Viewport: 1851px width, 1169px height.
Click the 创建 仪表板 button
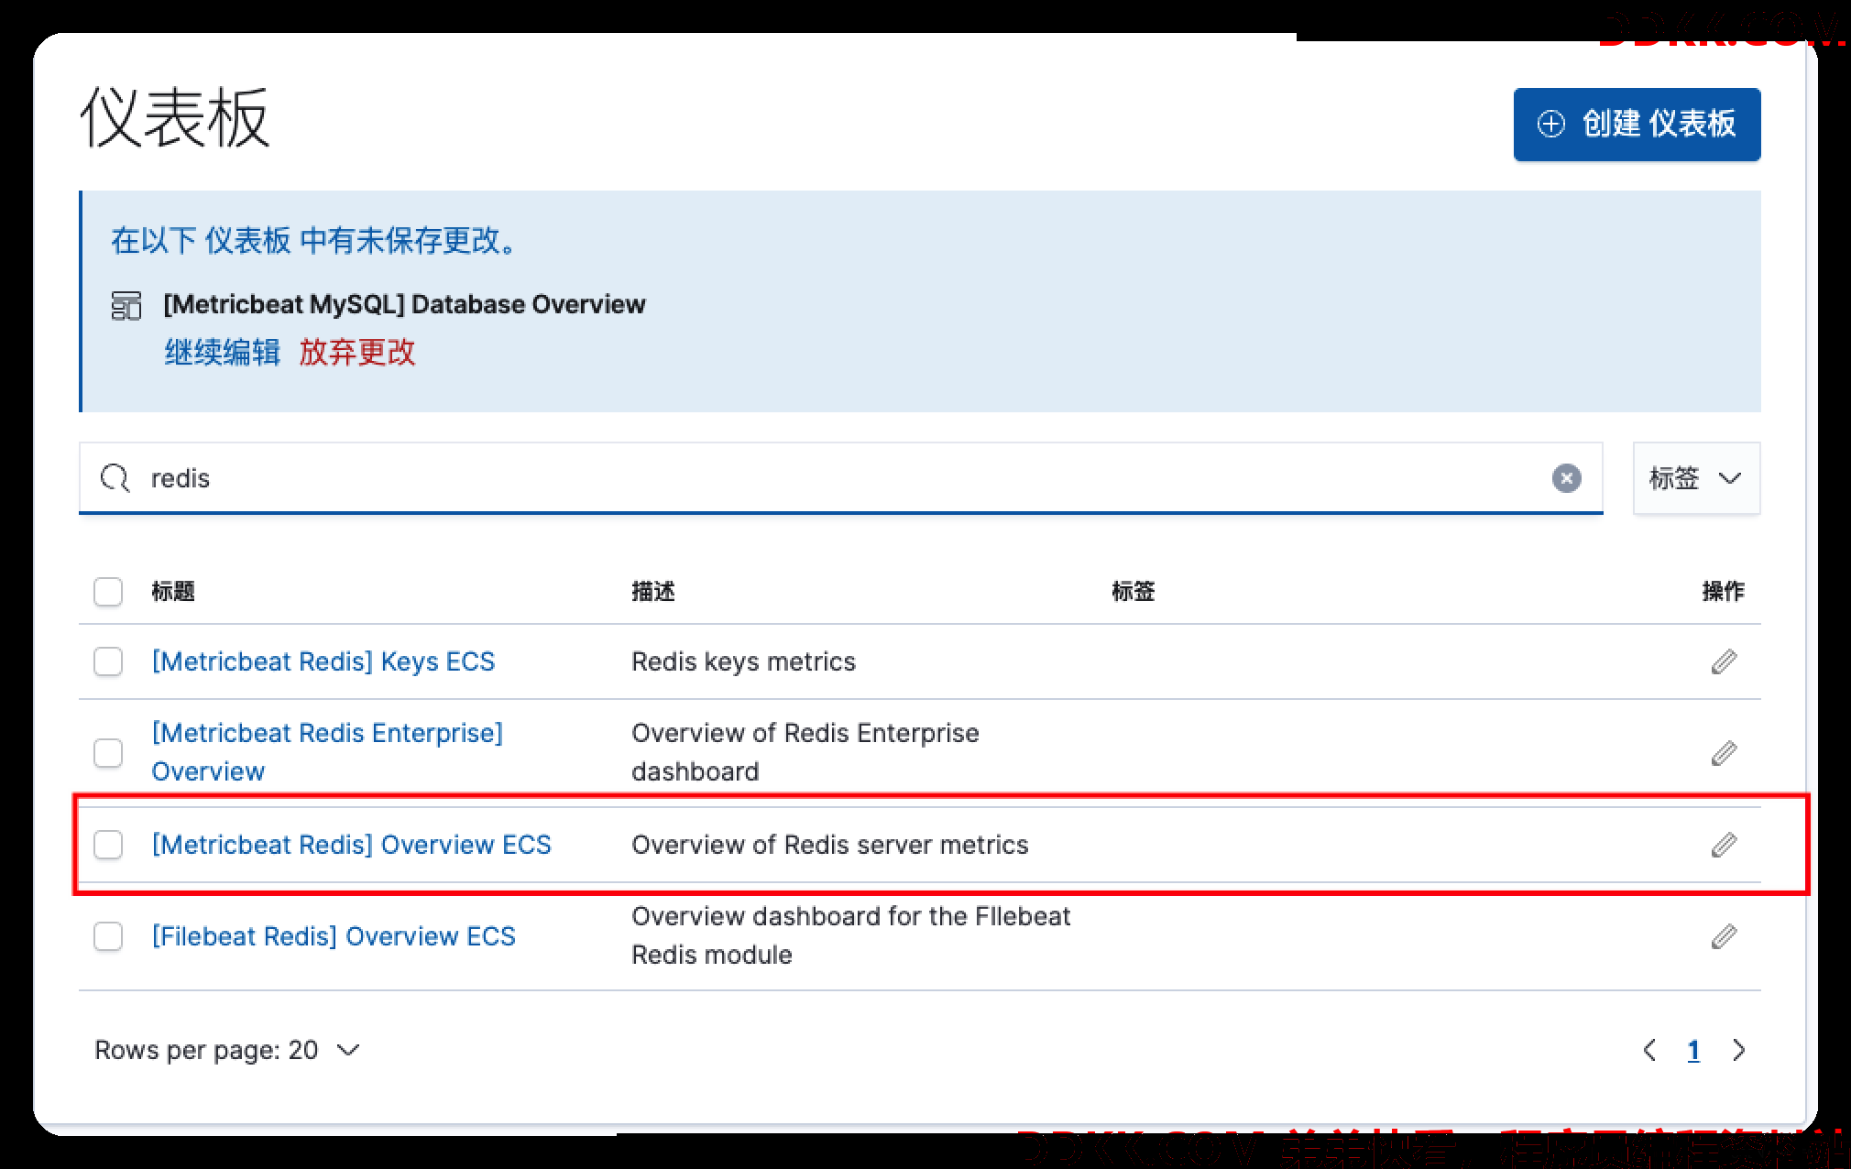(x=1637, y=125)
